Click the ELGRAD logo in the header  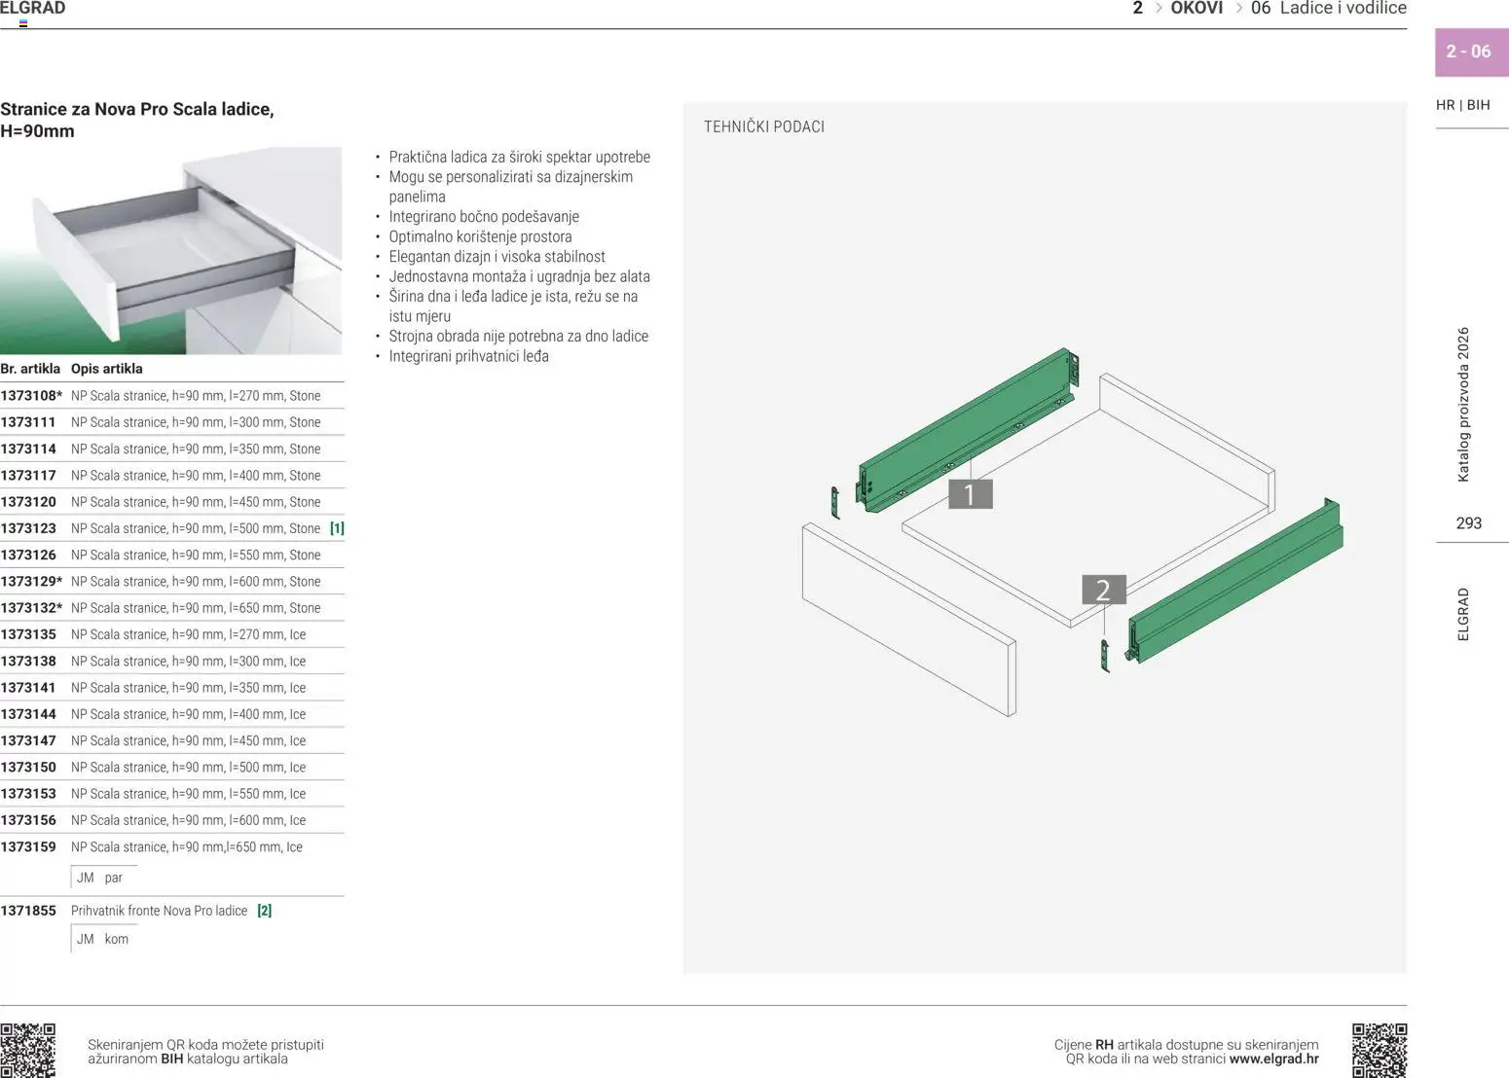click(x=32, y=9)
